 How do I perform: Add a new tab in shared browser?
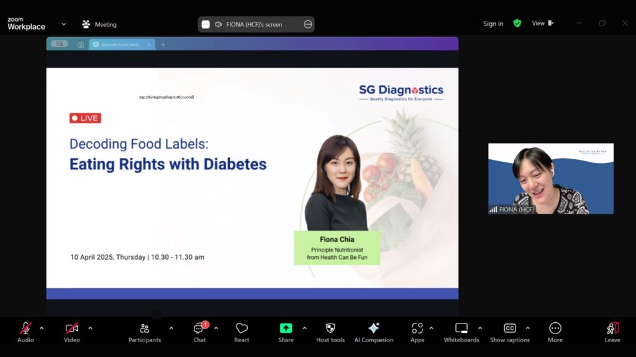163,45
